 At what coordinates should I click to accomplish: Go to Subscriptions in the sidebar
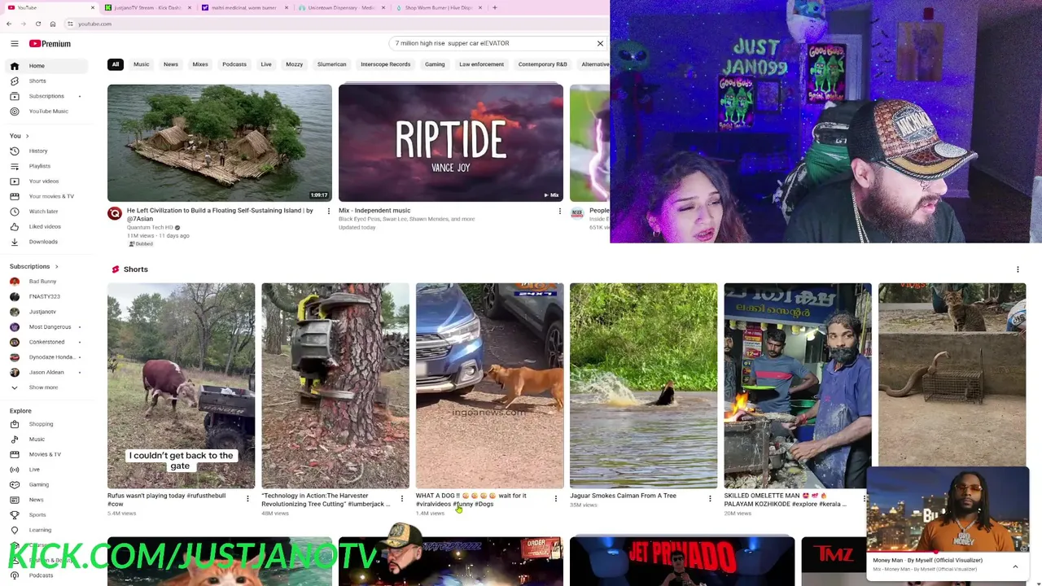point(46,96)
